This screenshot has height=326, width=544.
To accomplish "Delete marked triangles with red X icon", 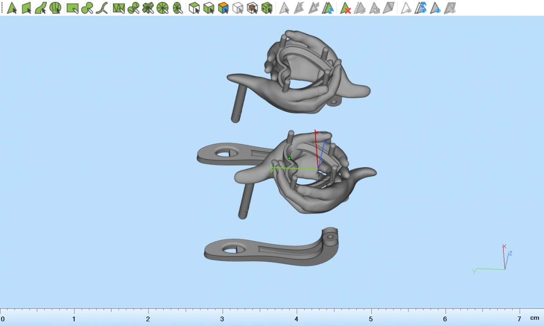I will pos(346,8).
